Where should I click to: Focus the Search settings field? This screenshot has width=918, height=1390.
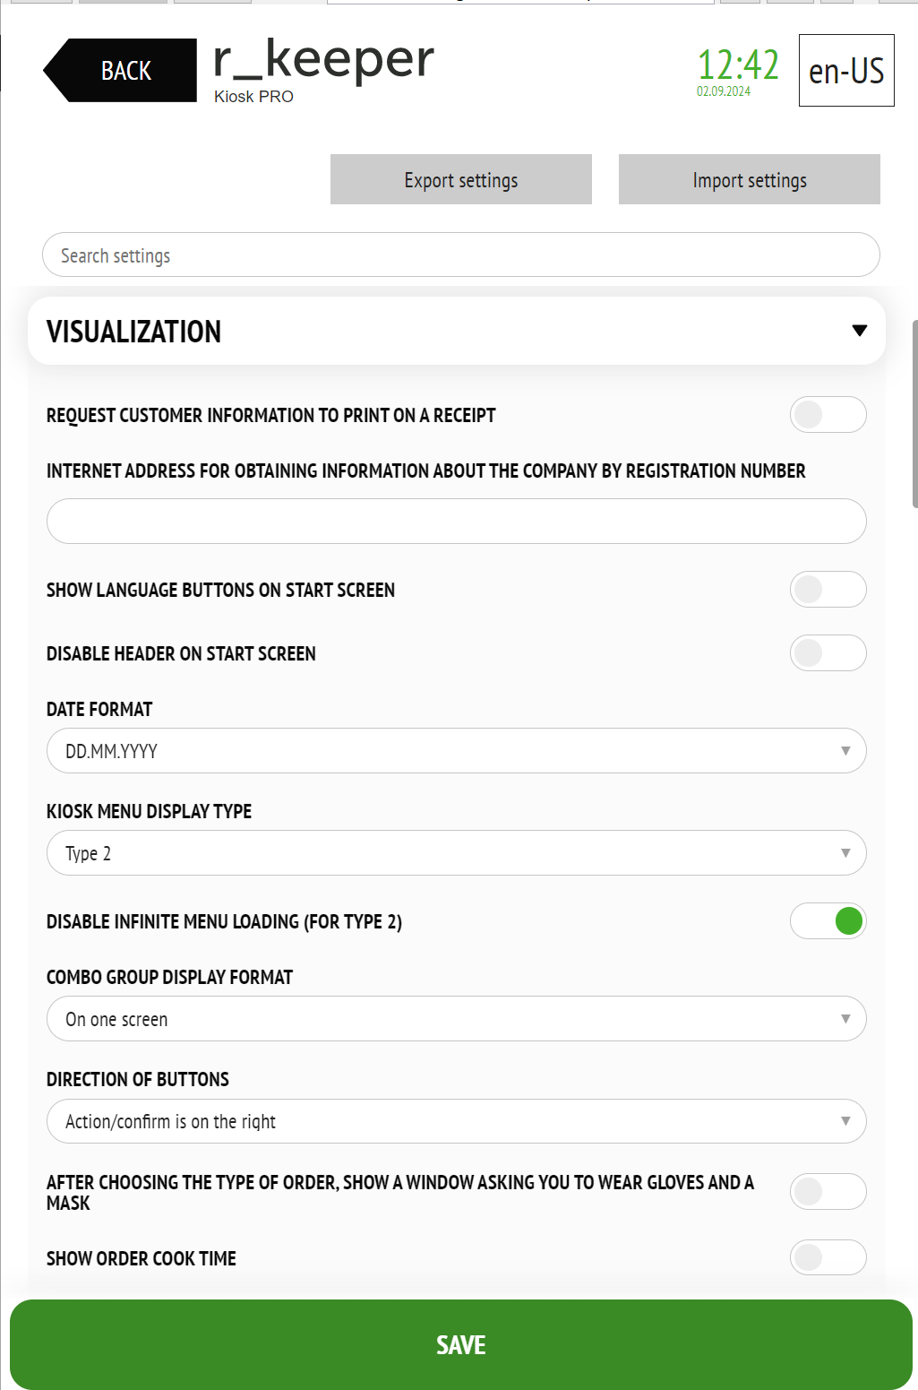(461, 255)
